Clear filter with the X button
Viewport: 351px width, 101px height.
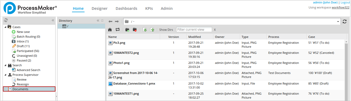coord(215,30)
